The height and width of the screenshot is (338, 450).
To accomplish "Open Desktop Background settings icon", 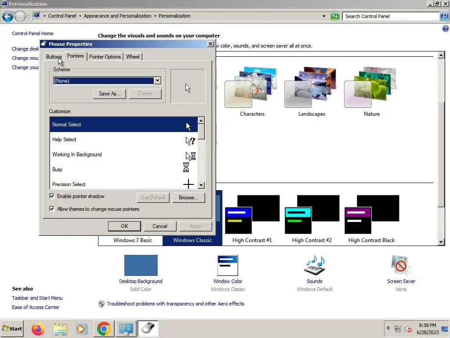I will pos(141,265).
